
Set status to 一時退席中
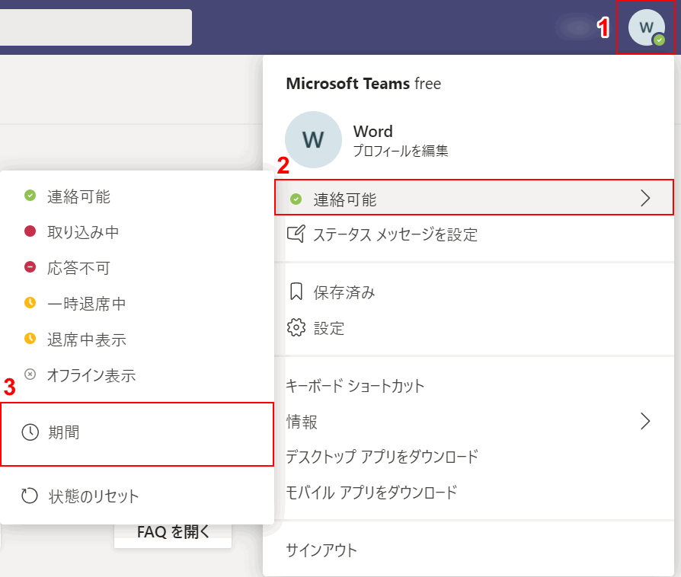point(86,304)
